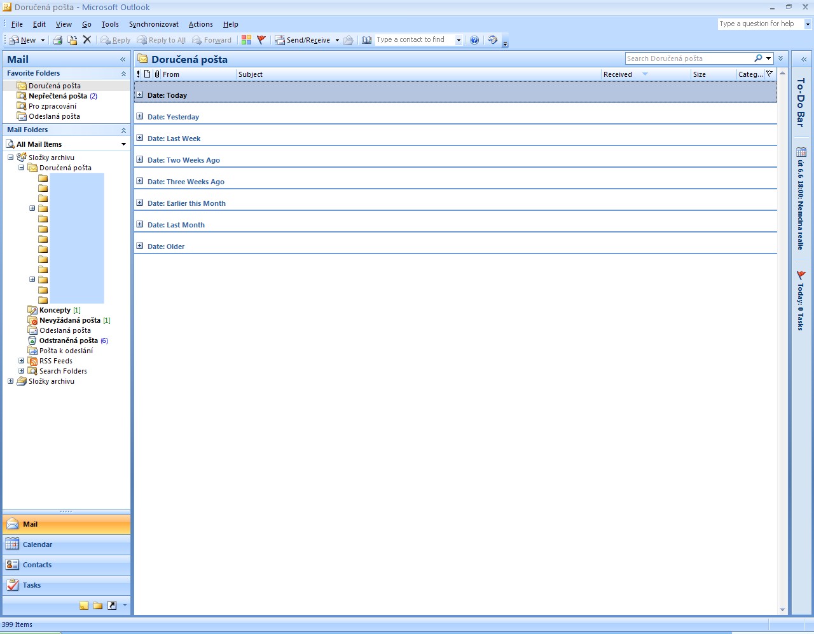This screenshot has height=634, width=814.
Task: Delete the selected item with X icon
Action: click(87, 40)
